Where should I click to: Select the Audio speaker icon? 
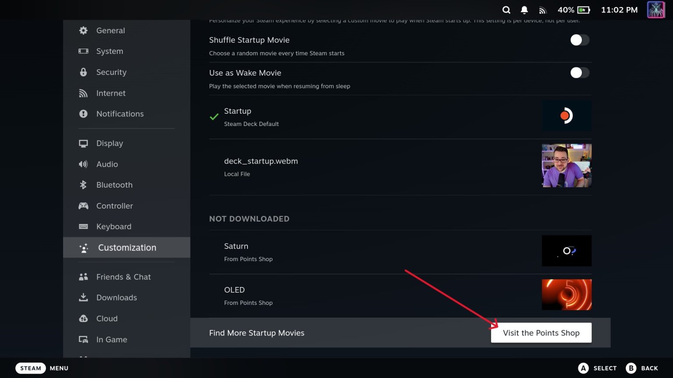tap(83, 164)
